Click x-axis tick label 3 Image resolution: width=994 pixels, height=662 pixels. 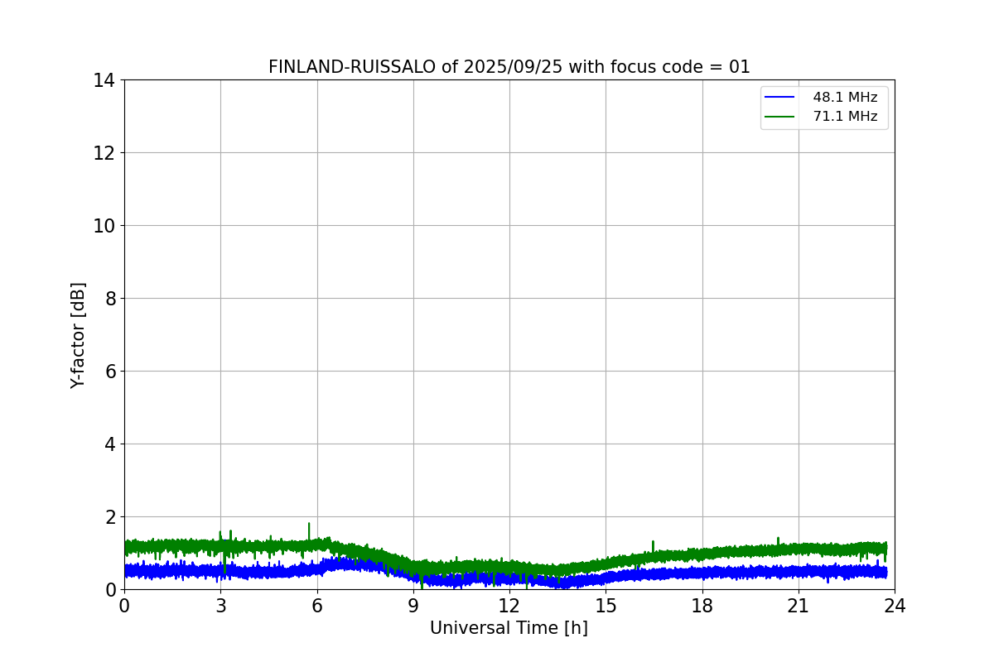pyautogui.click(x=220, y=606)
